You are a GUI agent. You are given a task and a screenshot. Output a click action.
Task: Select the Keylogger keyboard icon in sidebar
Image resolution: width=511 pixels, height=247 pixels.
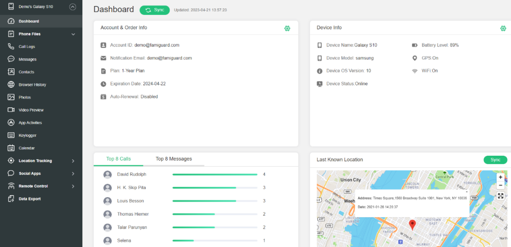click(11, 135)
